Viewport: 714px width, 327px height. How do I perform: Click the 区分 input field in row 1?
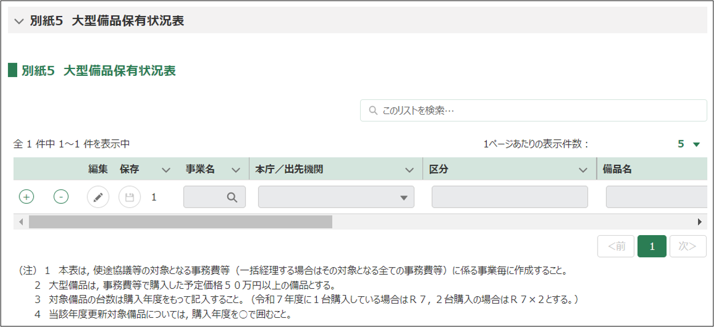510,197
